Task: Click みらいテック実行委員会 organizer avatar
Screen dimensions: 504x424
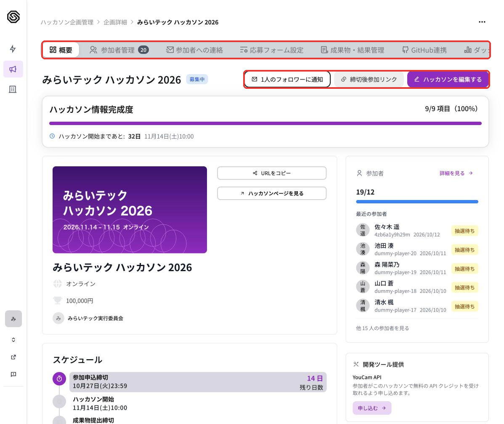Action: (x=58, y=318)
